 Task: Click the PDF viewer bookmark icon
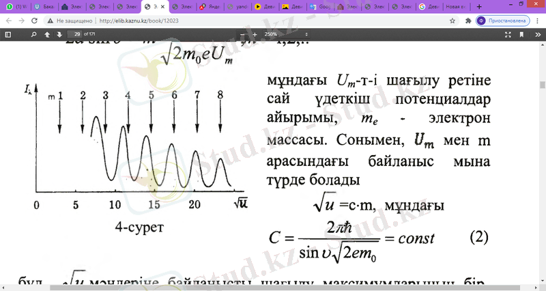pyautogui.click(x=521, y=35)
